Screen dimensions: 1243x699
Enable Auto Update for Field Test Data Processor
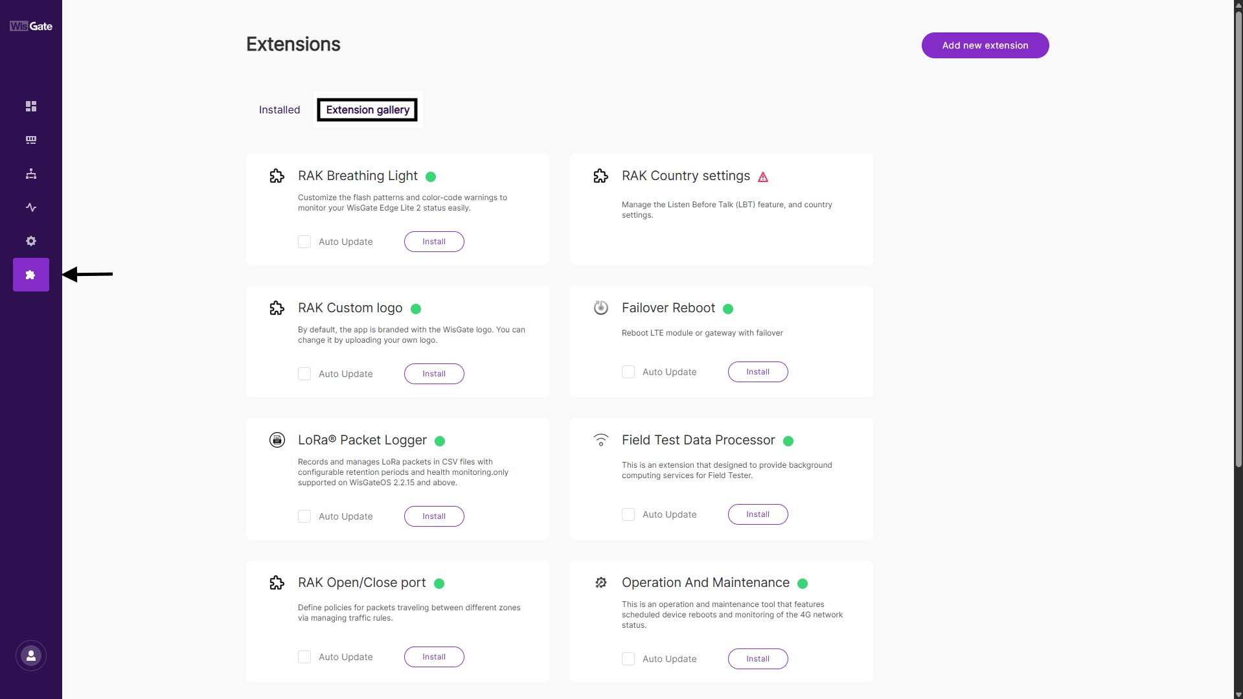(x=628, y=514)
